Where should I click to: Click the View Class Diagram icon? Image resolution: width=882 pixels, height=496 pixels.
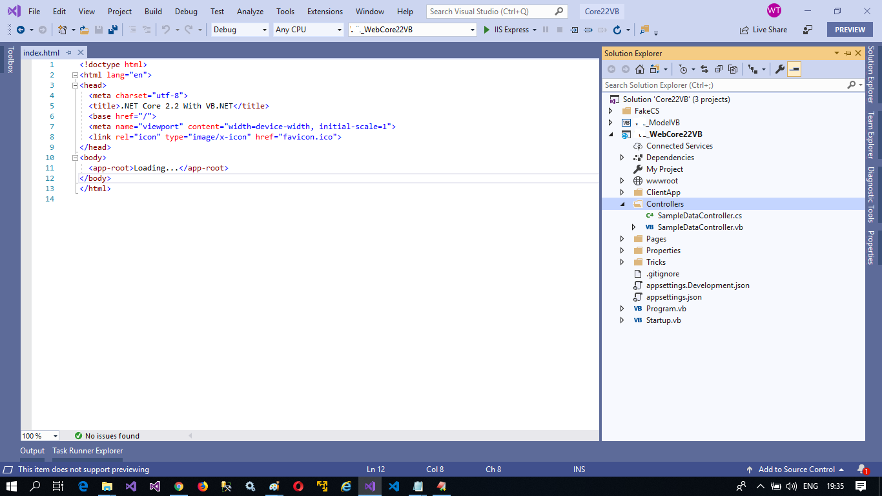(x=752, y=69)
